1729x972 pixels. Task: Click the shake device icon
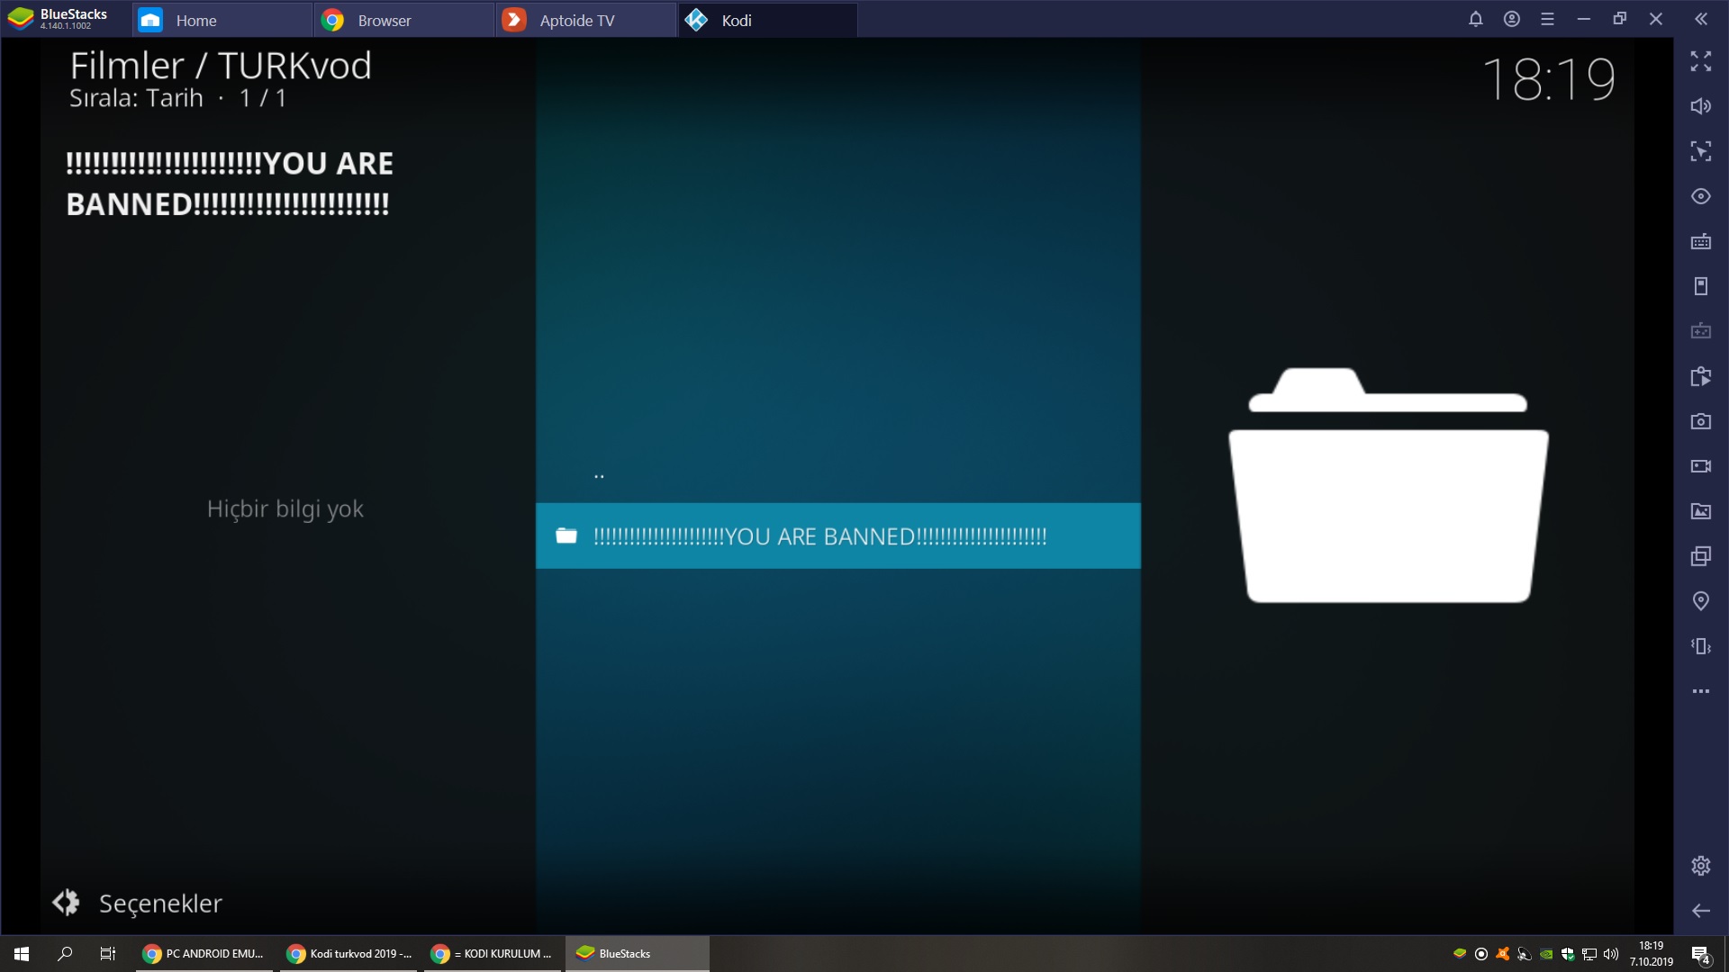[x=1701, y=646]
